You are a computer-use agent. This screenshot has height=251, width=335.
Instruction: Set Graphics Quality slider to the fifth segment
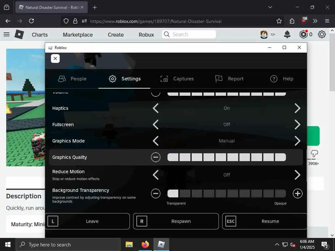point(221,157)
